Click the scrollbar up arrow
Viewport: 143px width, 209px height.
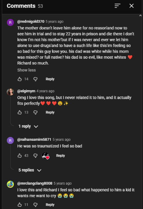140,16
